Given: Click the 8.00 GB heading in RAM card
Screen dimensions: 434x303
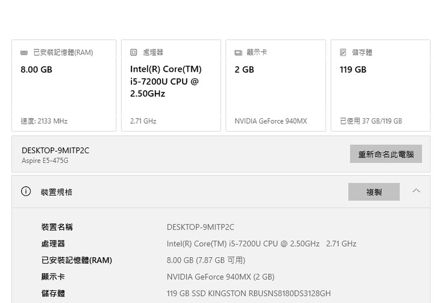Looking at the screenshot, I should point(37,69).
